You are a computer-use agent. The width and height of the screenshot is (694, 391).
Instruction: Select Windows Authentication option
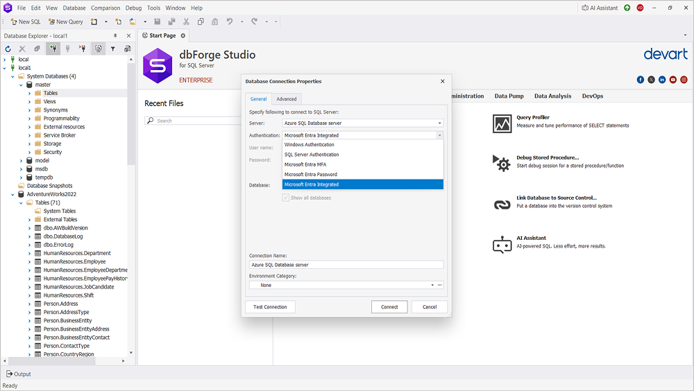pyautogui.click(x=362, y=145)
